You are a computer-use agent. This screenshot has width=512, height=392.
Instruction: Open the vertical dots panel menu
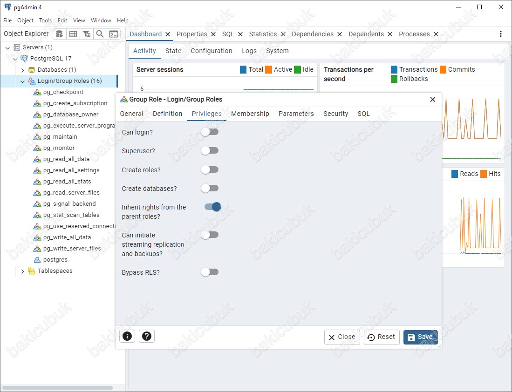click(500, 34)
